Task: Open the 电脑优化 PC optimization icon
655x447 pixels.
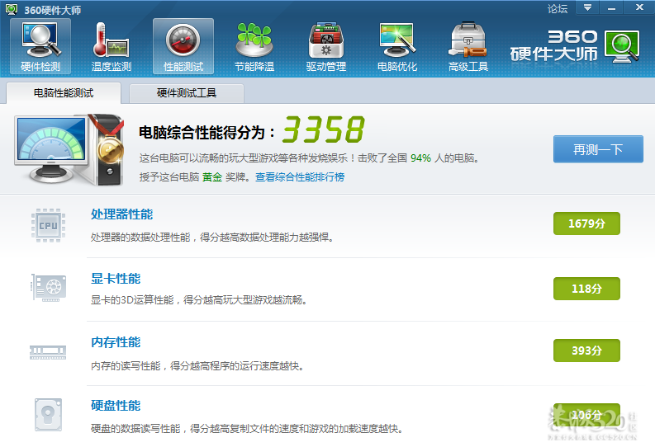Action: pos(396,46)
